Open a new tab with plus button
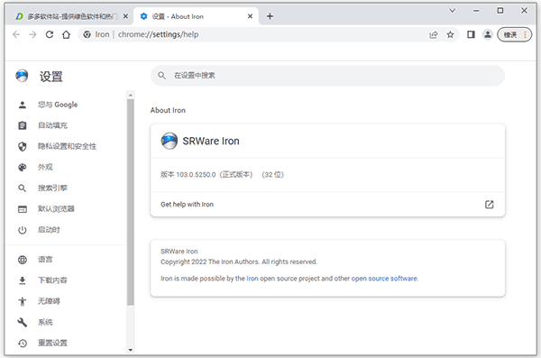The image size is (541, 358). click(270, 16)
